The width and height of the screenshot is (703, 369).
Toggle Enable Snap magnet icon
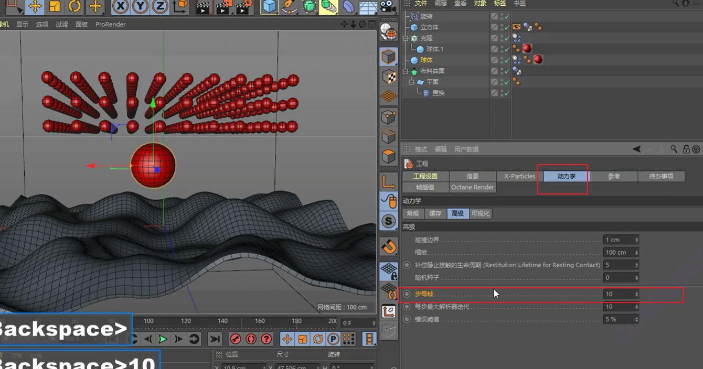pyautogui.click(x=389, y=246)
